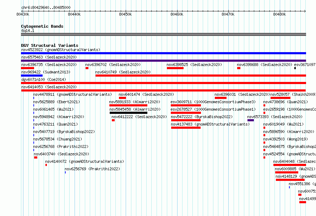Open variant nsv4523922 gnomADStructuralVariants label
The height and width of the screenshot is (216, 316).
[61, 50]
